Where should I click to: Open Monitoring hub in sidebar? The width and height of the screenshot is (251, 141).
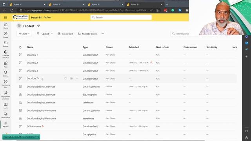click(x=5, y=84)
